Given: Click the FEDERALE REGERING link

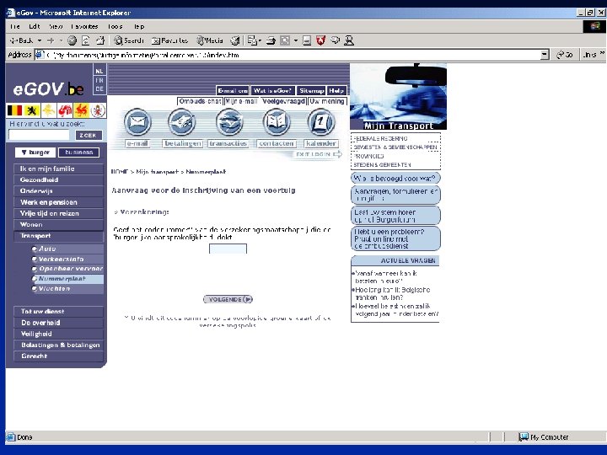Looking at the screenshot, I should click(380, 138).
